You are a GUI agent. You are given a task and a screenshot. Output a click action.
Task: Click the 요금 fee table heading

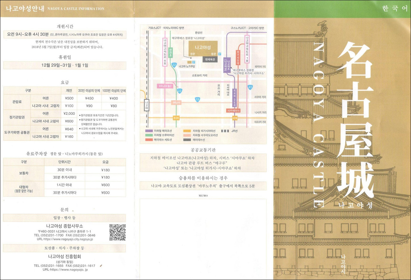pyautogui.click(x=65, y=83)
